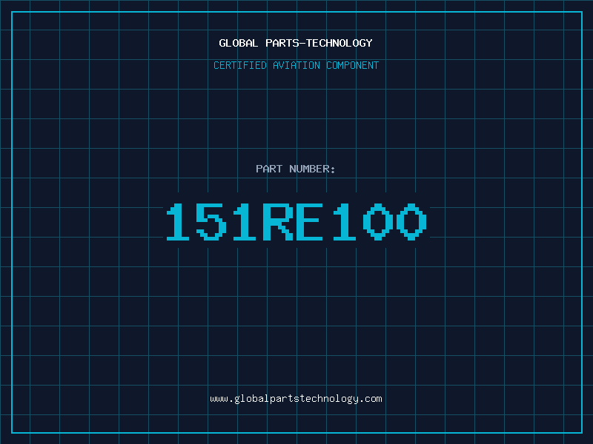The image size is (593, 444).
Task: Click the 'www' prefix of the website URL
Action: click(x=219, y=399)
